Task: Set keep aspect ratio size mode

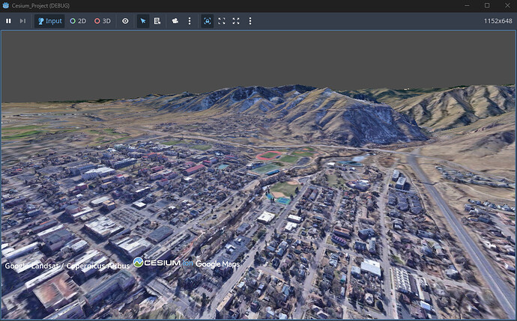Action: click(x=222, y=21)
